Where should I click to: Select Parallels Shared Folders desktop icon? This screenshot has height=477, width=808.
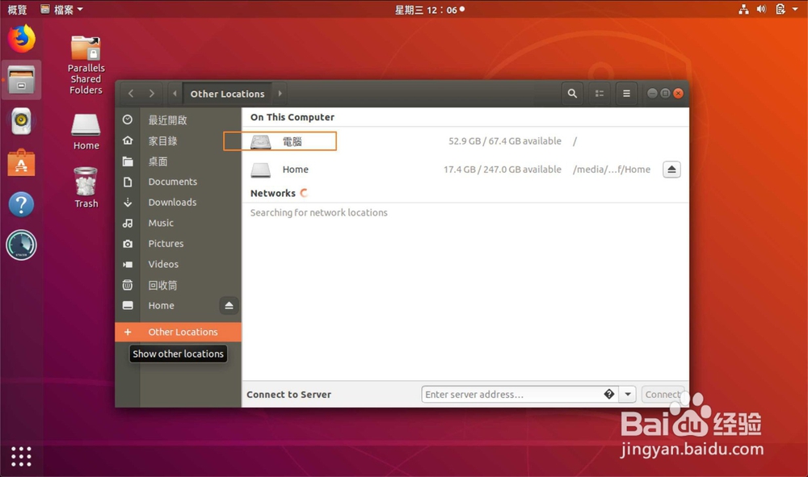[x=86, y=65]
